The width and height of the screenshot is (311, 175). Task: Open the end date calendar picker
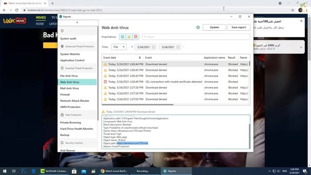[178, 47]
